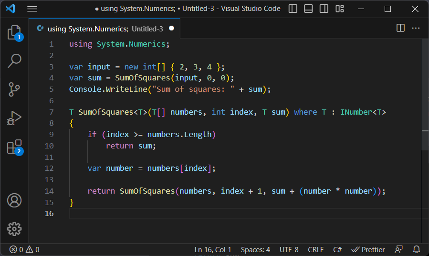
Task: Open Customize Layout icon
Action: coord(340,9)
